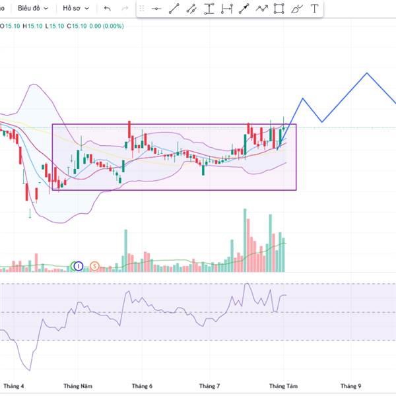This screenshot has height=396, width=396.
Task: Click the C15.10 close price value
Action: pos(77,26)
